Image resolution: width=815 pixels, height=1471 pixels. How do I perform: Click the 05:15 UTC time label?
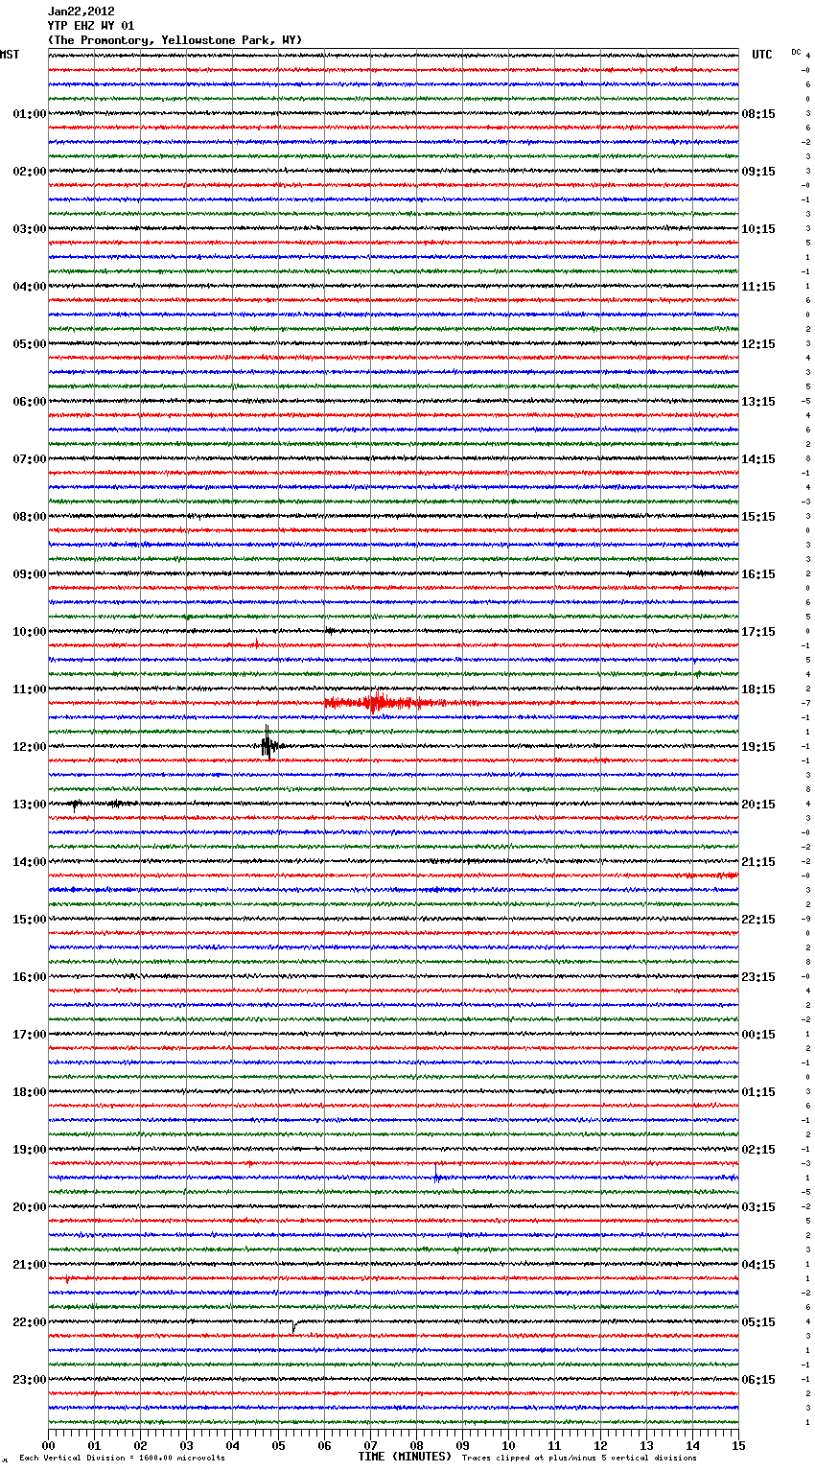pyautogui.click(x=758, y=1322)
